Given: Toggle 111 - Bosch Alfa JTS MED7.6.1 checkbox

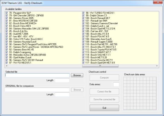Looking at the screenshot, I should (83, 47).
